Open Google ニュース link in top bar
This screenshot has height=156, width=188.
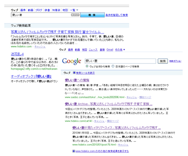93,50
